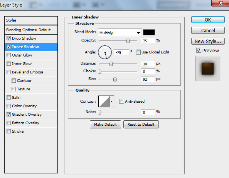Enable the Outer Glow checkbox
229x178 pixels.
coord(8,55)
